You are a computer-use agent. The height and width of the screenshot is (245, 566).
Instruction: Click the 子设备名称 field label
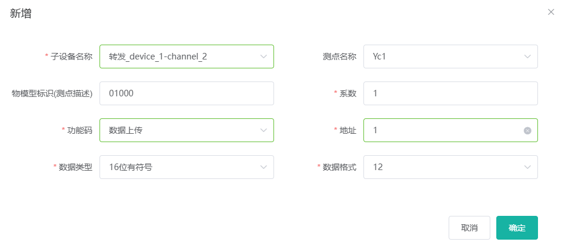coord(71,56)
